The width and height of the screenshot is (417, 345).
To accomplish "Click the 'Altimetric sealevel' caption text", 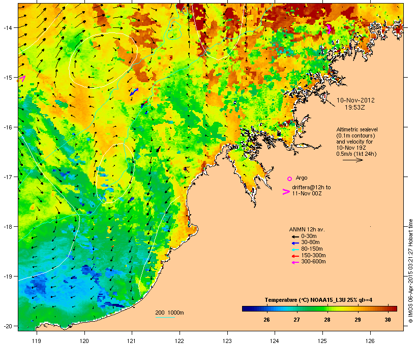I will (x=357, y=129).
